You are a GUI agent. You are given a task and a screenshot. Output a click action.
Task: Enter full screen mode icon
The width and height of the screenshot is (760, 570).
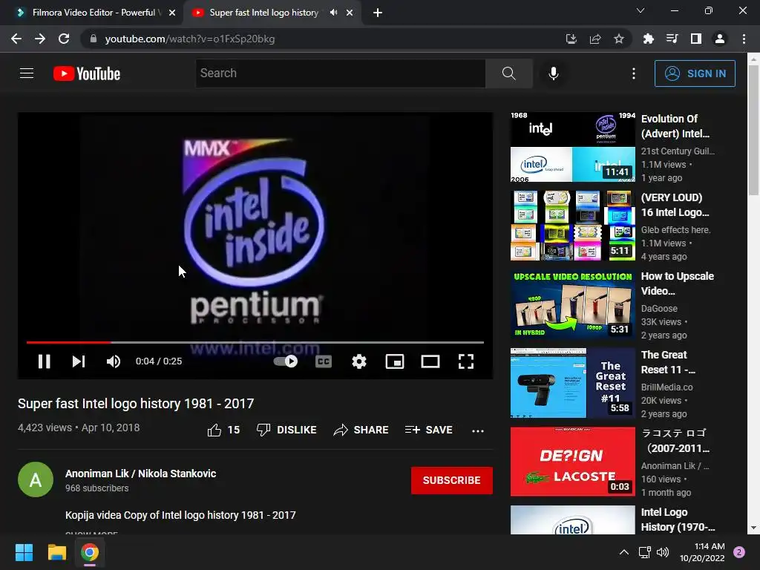click(x=466, y=361)
